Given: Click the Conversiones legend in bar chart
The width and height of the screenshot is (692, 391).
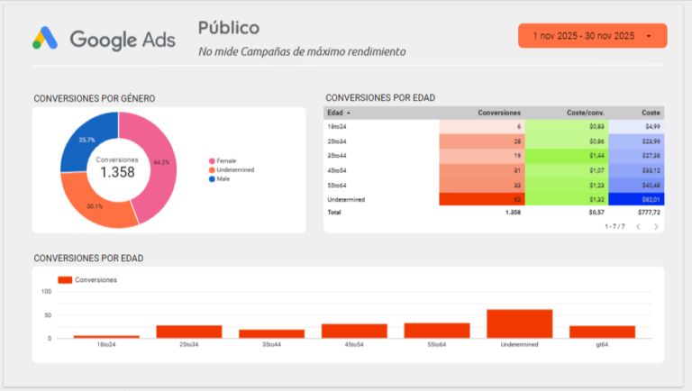Looking at the screenshot, I should [88, 280].
